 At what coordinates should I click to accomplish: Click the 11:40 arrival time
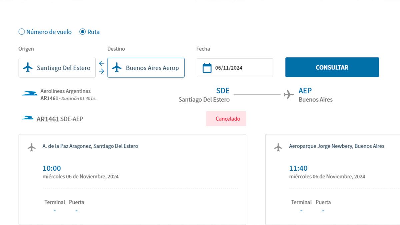tap(298, 168)
